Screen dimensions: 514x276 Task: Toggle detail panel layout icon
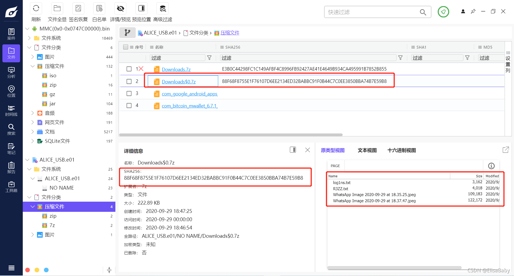pos(293,150)
